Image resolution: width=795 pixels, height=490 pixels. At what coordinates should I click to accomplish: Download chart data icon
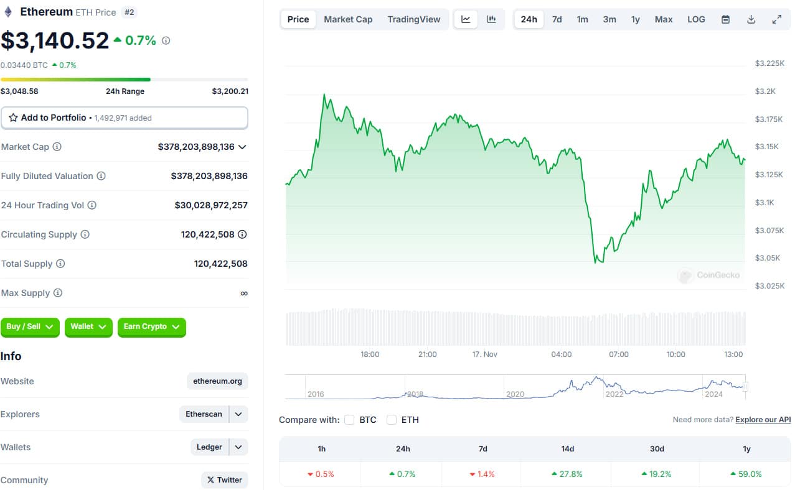pyautogui.click(x=751, y=19)
